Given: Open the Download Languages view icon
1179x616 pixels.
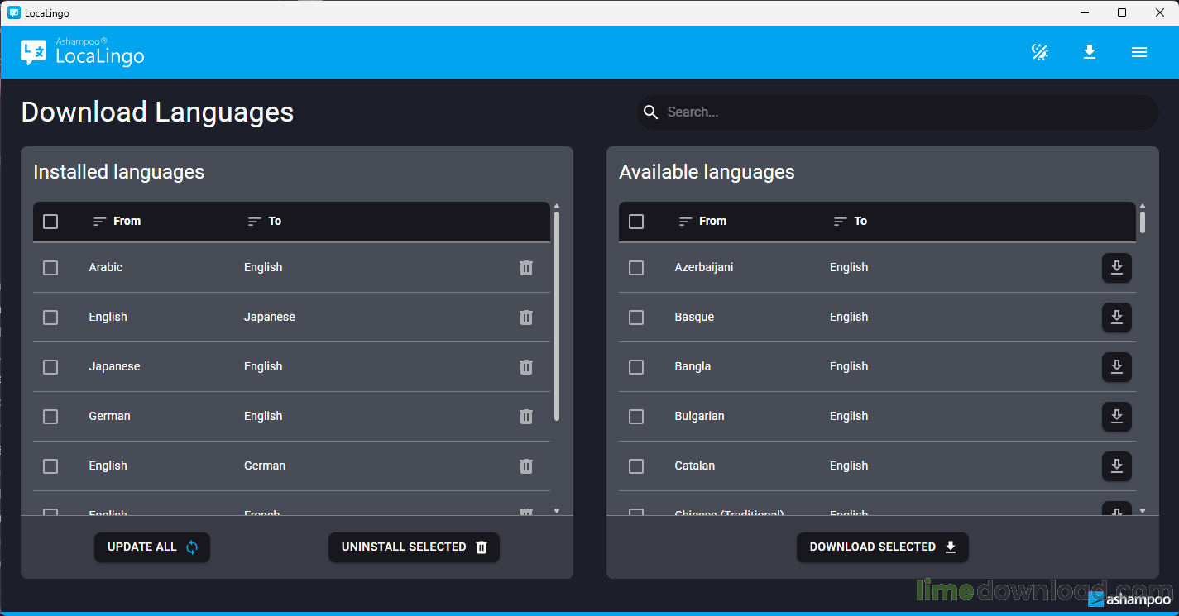Looking at the screenshot, I should (x=1090, y=51).
